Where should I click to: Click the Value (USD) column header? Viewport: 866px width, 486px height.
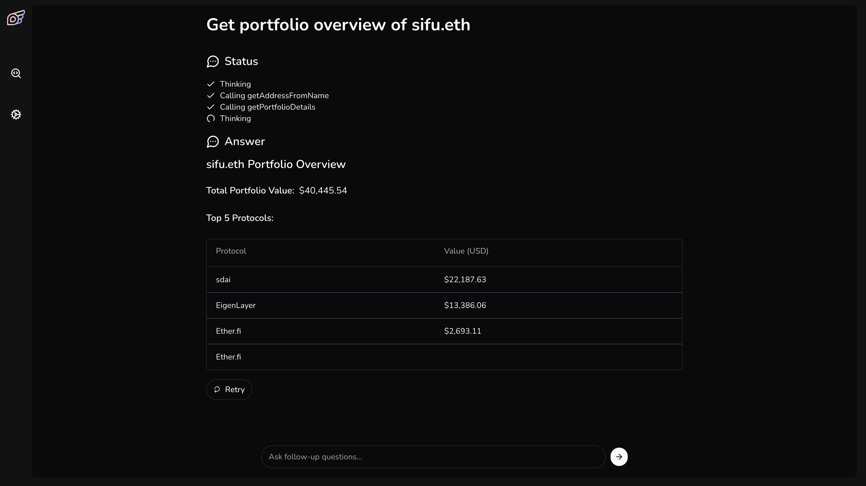coord(466,251)
